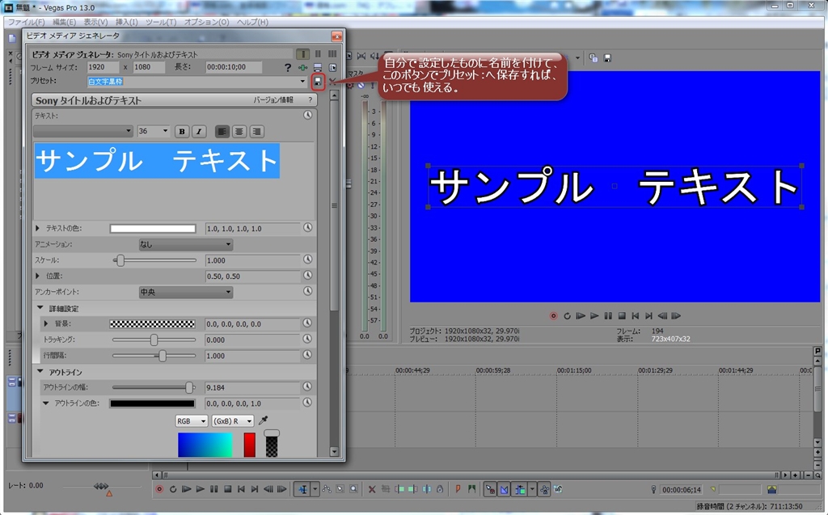
Task: Open the 挿入(I) menu
Action: (127, 22)
